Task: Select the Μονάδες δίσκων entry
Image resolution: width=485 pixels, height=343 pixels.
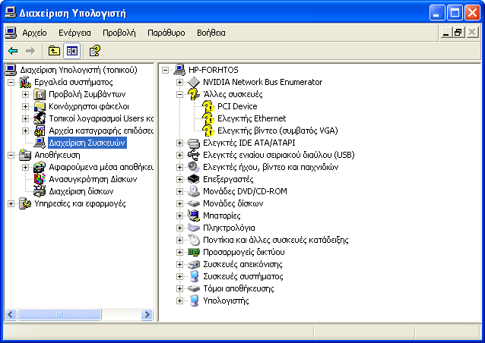Action: 233,203
